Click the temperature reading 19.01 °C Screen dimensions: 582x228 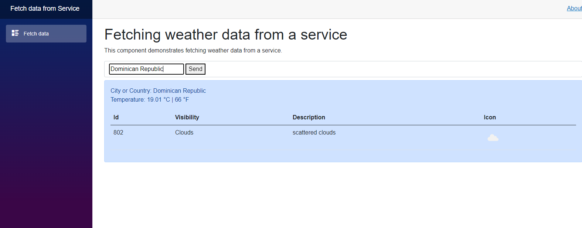point(149,99)
